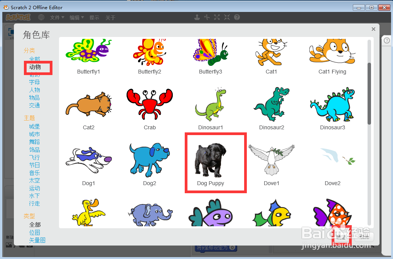This screenshot has width=393, height=259.
Task: Close the sprite library dialog
Action: tap(373, 29)
